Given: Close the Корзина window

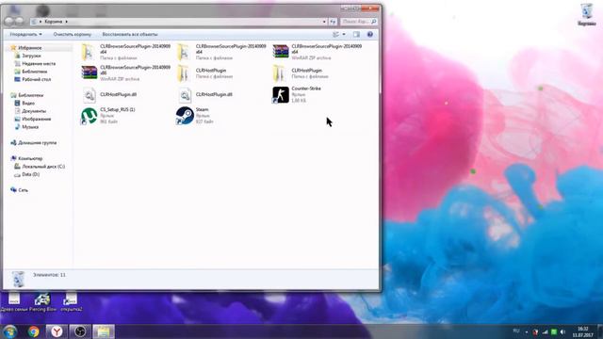Looking at the screenshot, I should point(370,8).
